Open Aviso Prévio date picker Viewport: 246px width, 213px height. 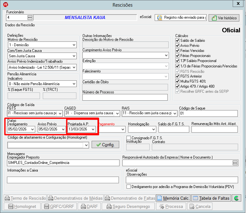point(63,129)
